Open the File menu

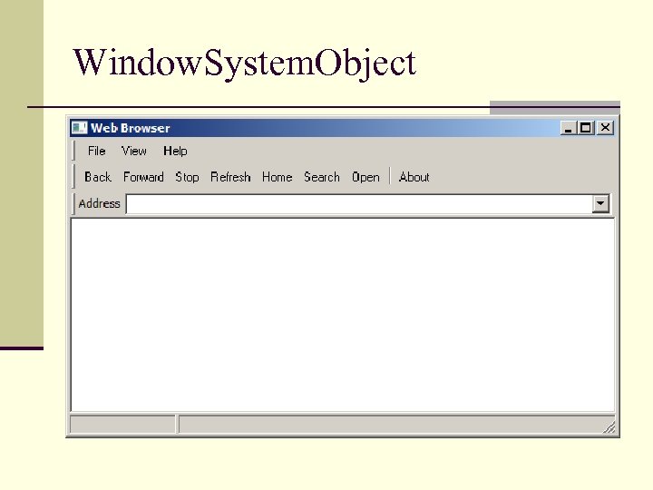[x=97, y=151]
